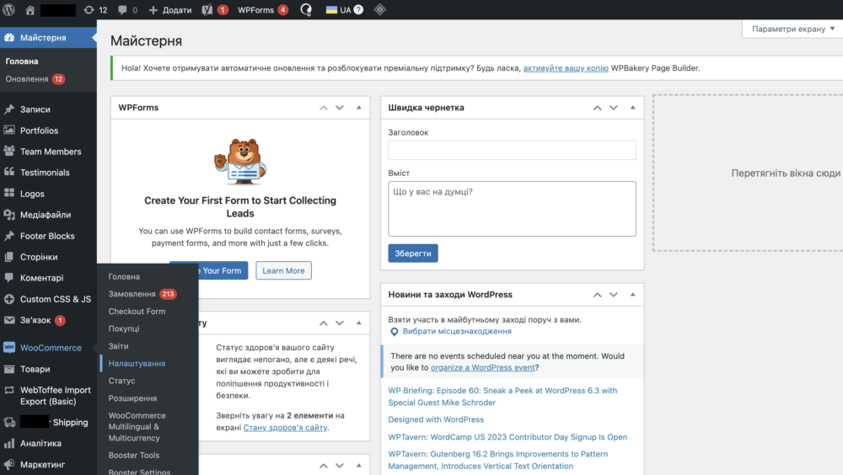
Task: Open Замовлення orders submenu item
Action: click(x=142, y=294)
